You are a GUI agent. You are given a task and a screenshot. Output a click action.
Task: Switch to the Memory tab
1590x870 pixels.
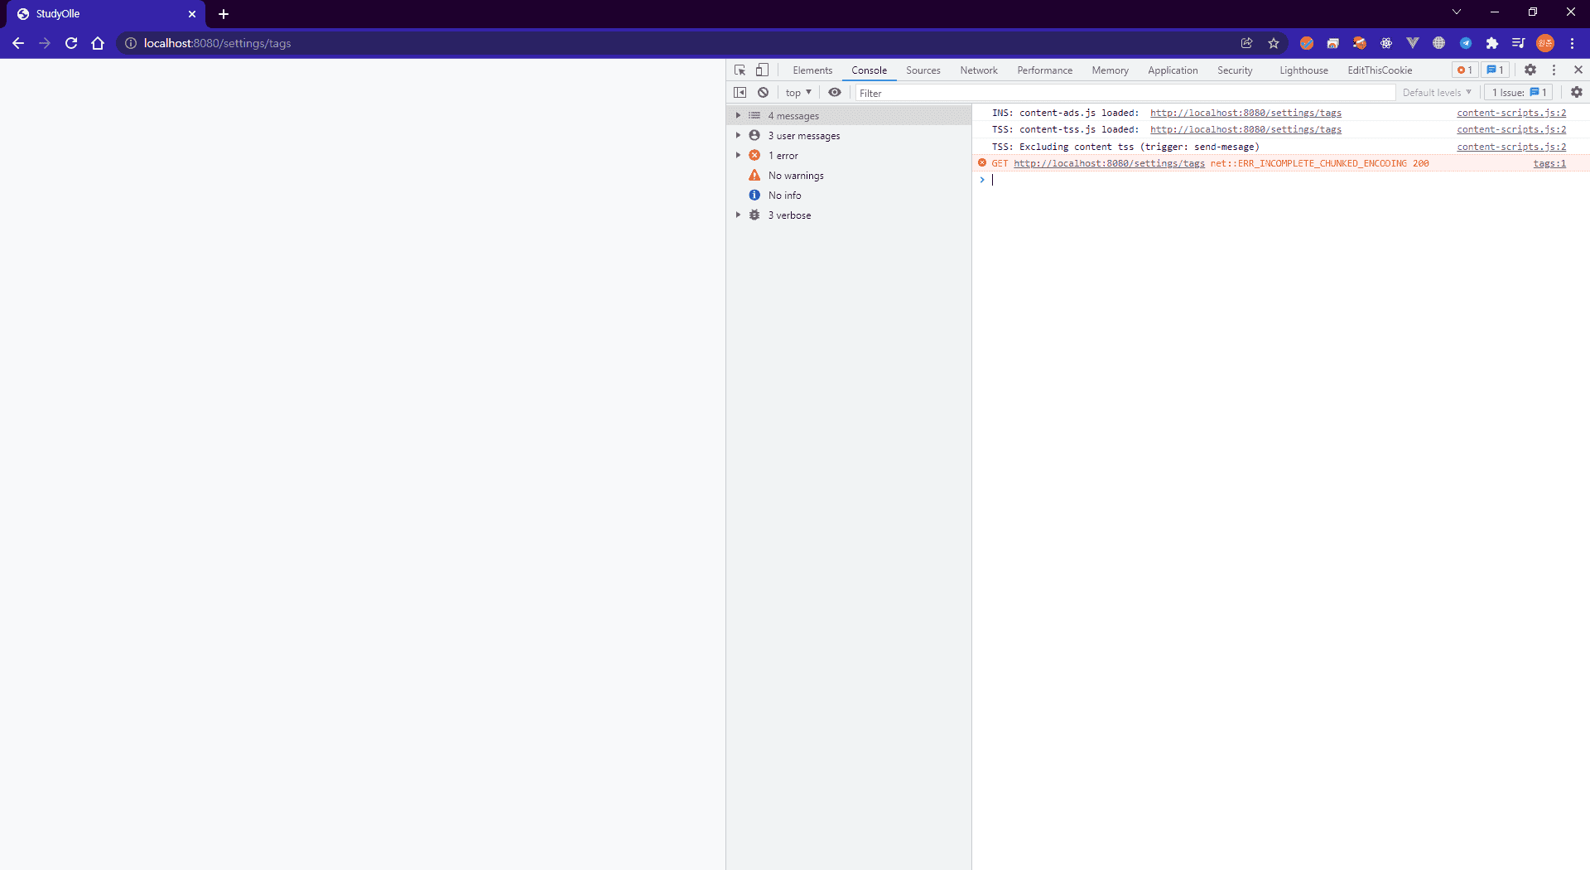pos(1111,70)
